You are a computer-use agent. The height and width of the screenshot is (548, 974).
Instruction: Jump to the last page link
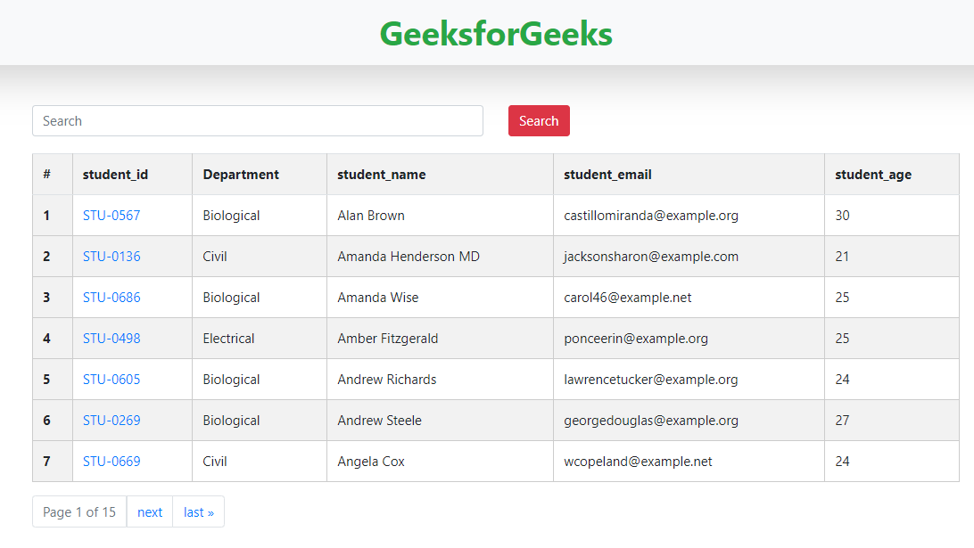(x=199, y=512)
